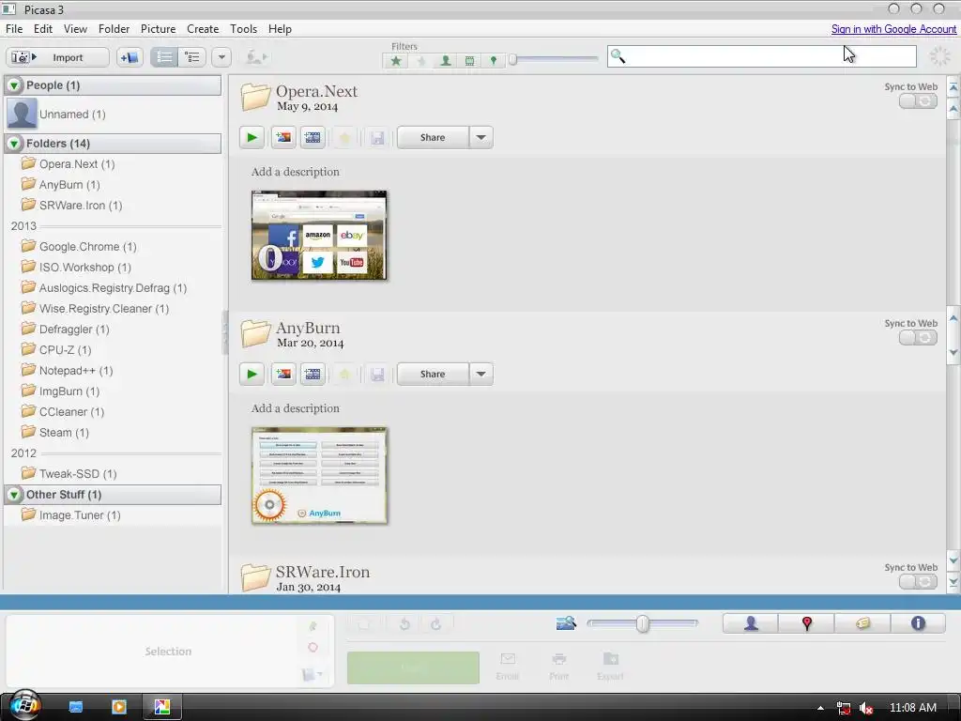Create photo collage for Opera.Next
The image size is (961, 721).
tap(283, 137)
